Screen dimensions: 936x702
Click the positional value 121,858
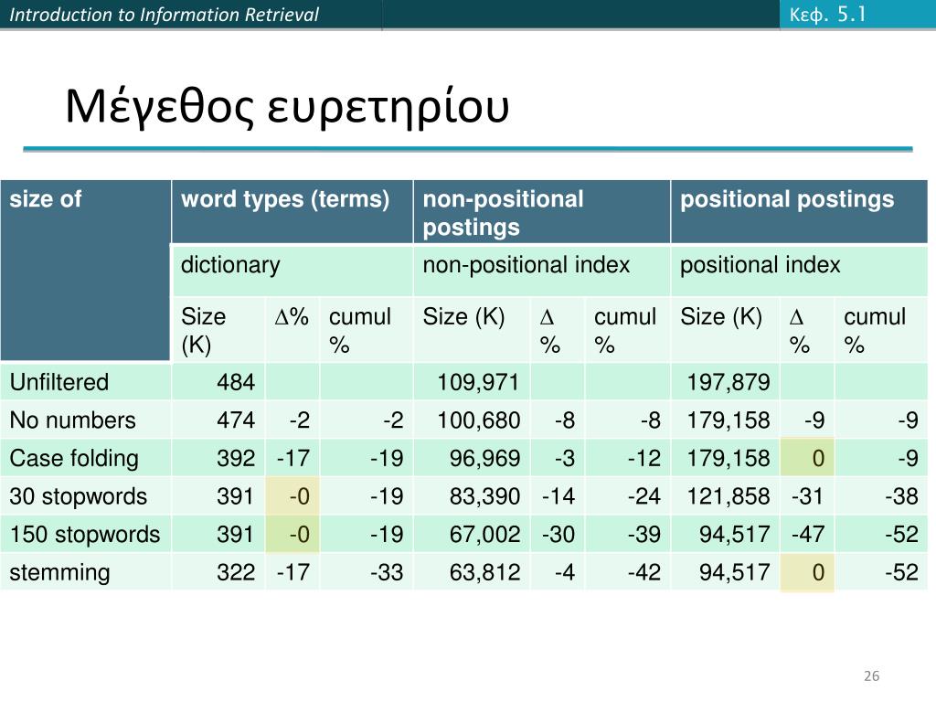coord(729,496)
